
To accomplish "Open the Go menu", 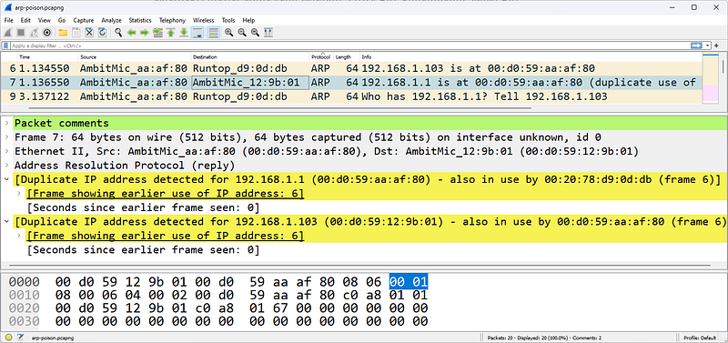I will tap(62, 20).
